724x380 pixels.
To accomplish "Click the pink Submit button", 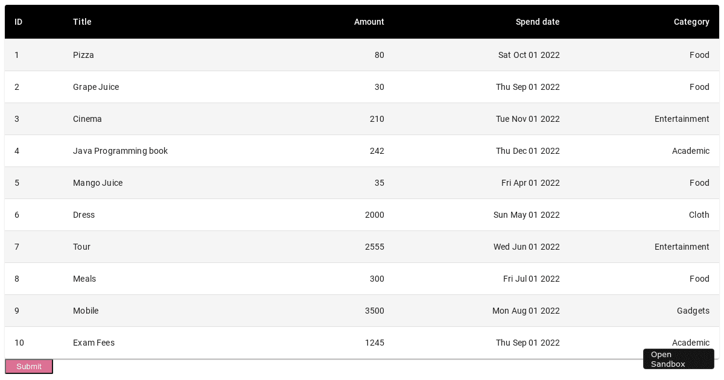I will pos(29,366).
